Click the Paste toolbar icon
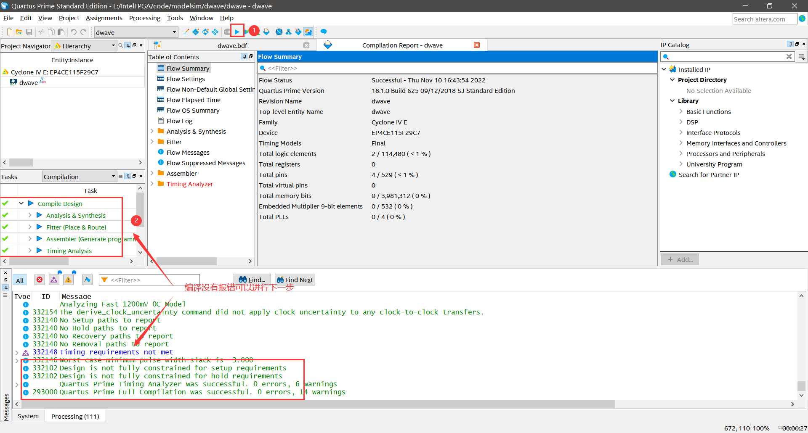This screenshot has width=808, height=433. [61, 32]
